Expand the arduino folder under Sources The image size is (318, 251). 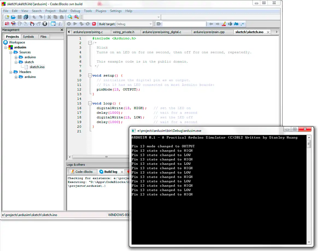pos(16,57)
